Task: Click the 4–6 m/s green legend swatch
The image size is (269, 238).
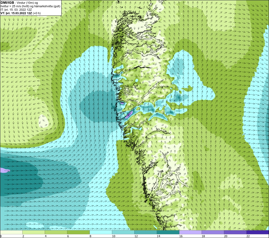Action: point(56,232)
